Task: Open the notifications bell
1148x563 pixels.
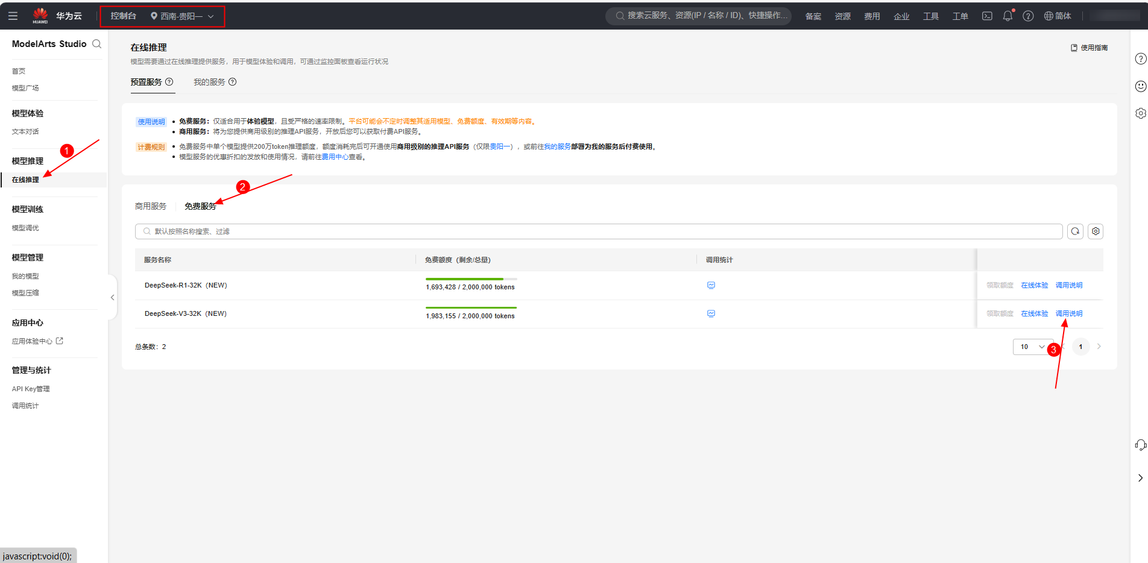Action: click(1008, 16)
